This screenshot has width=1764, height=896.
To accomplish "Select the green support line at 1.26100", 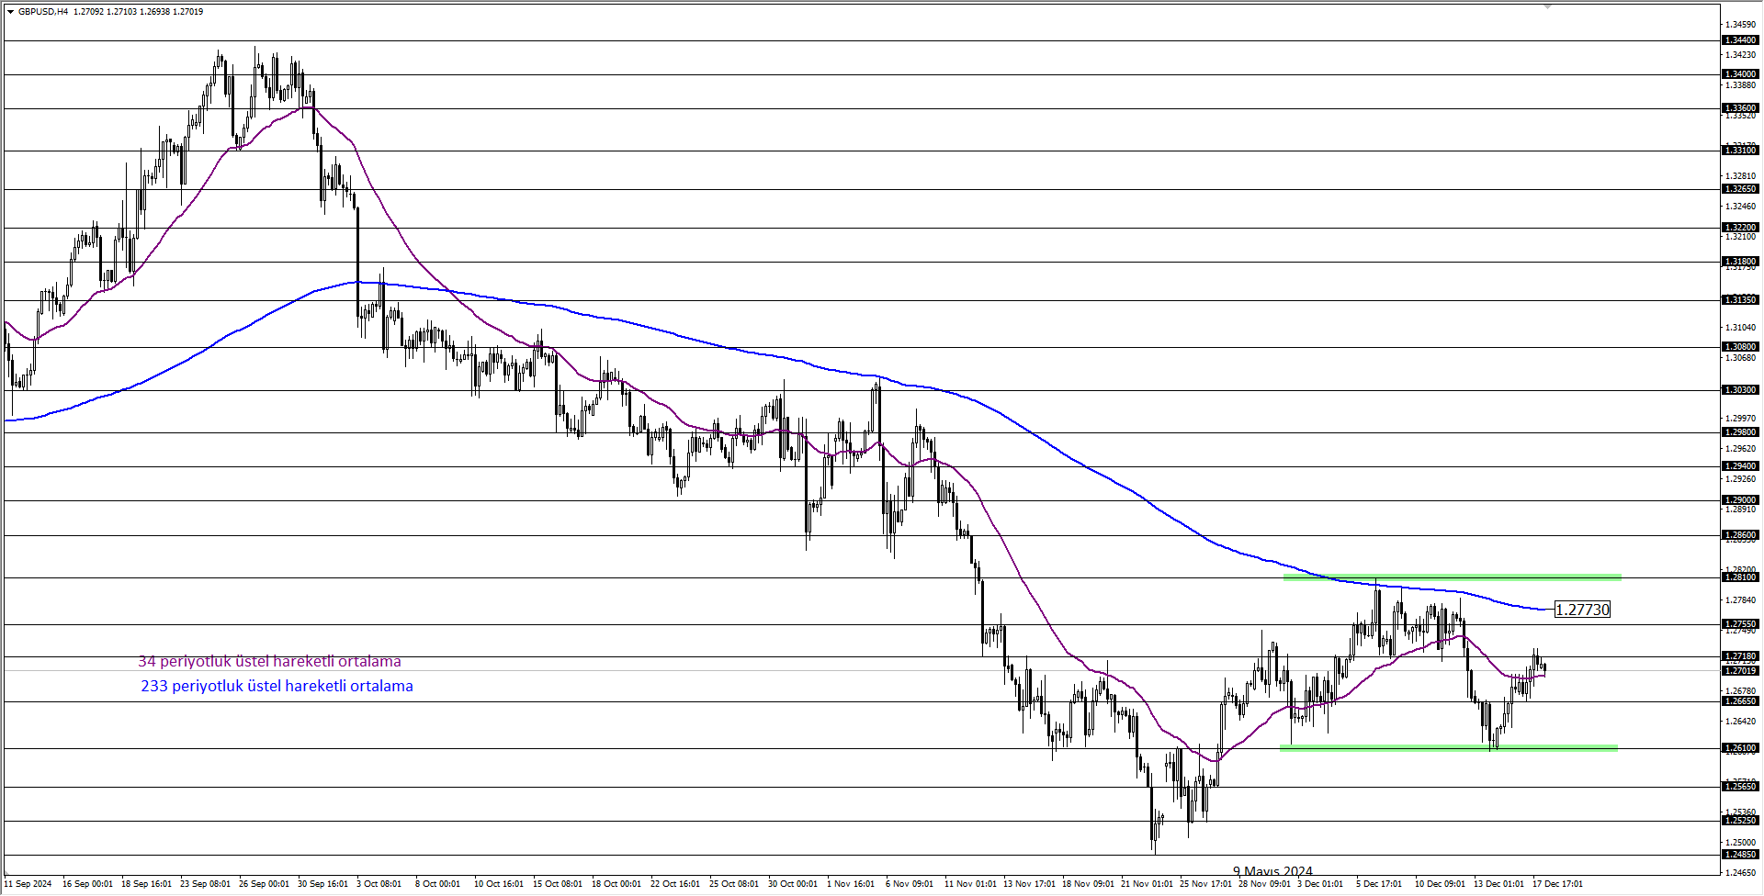I will [1448, 748].
